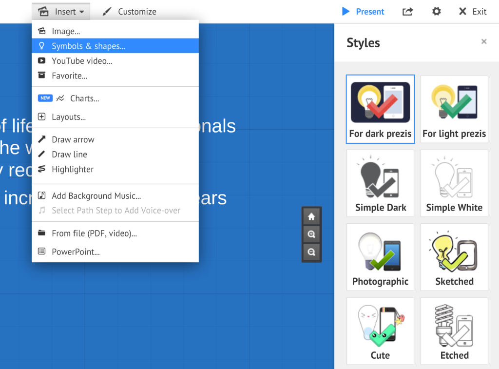Image resolution: width=499 pixels, height=369 pixels.
Task: Expand the Insert dropdown menu
Action: pyautogui.click(x=60, y=11)
